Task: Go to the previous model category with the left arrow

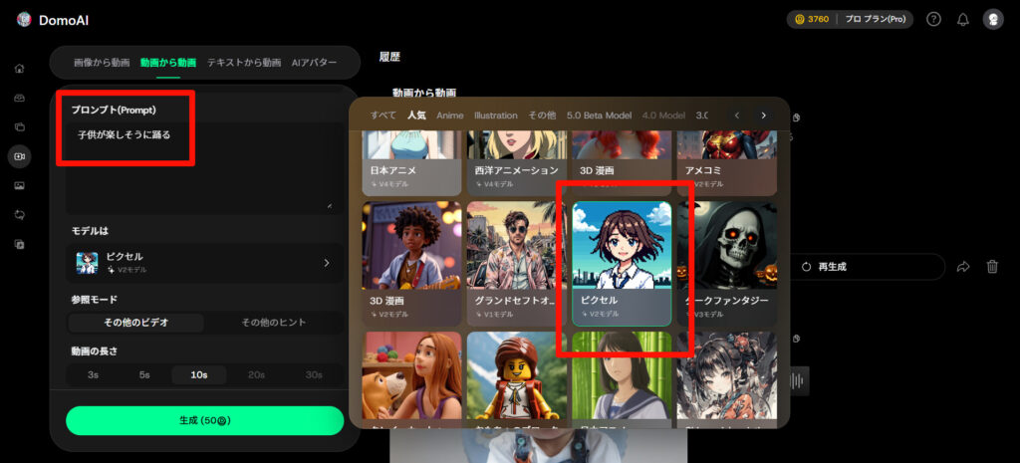Action: coord(737,116)
